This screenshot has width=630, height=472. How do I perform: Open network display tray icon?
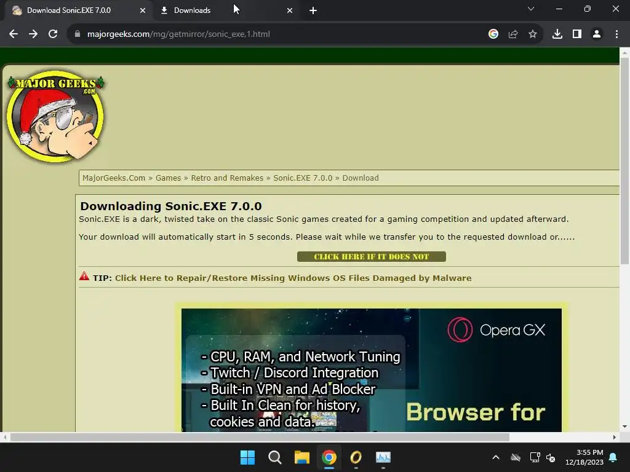click(x=535, y=457)
